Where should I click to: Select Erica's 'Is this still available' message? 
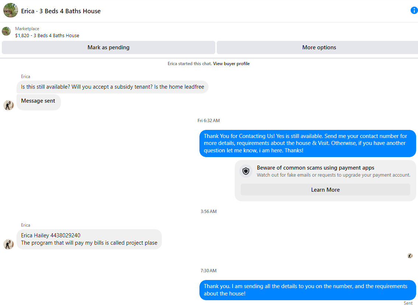pyautogui.click(x=112, y=87)
